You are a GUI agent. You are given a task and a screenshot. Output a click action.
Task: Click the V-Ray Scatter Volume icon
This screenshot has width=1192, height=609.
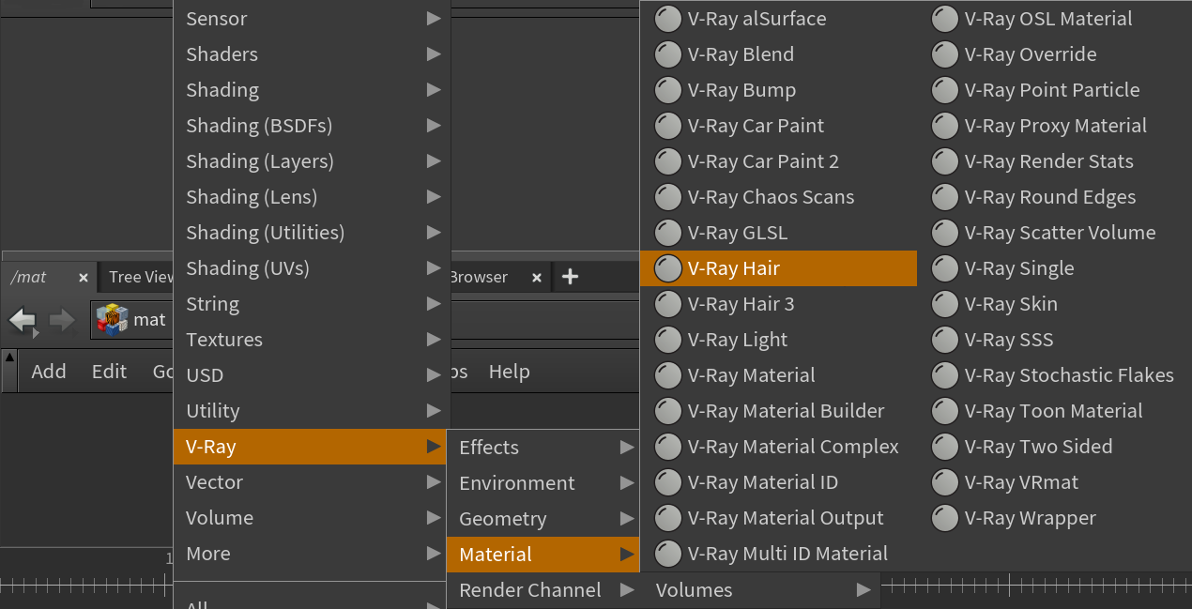[x=945, y=233]
